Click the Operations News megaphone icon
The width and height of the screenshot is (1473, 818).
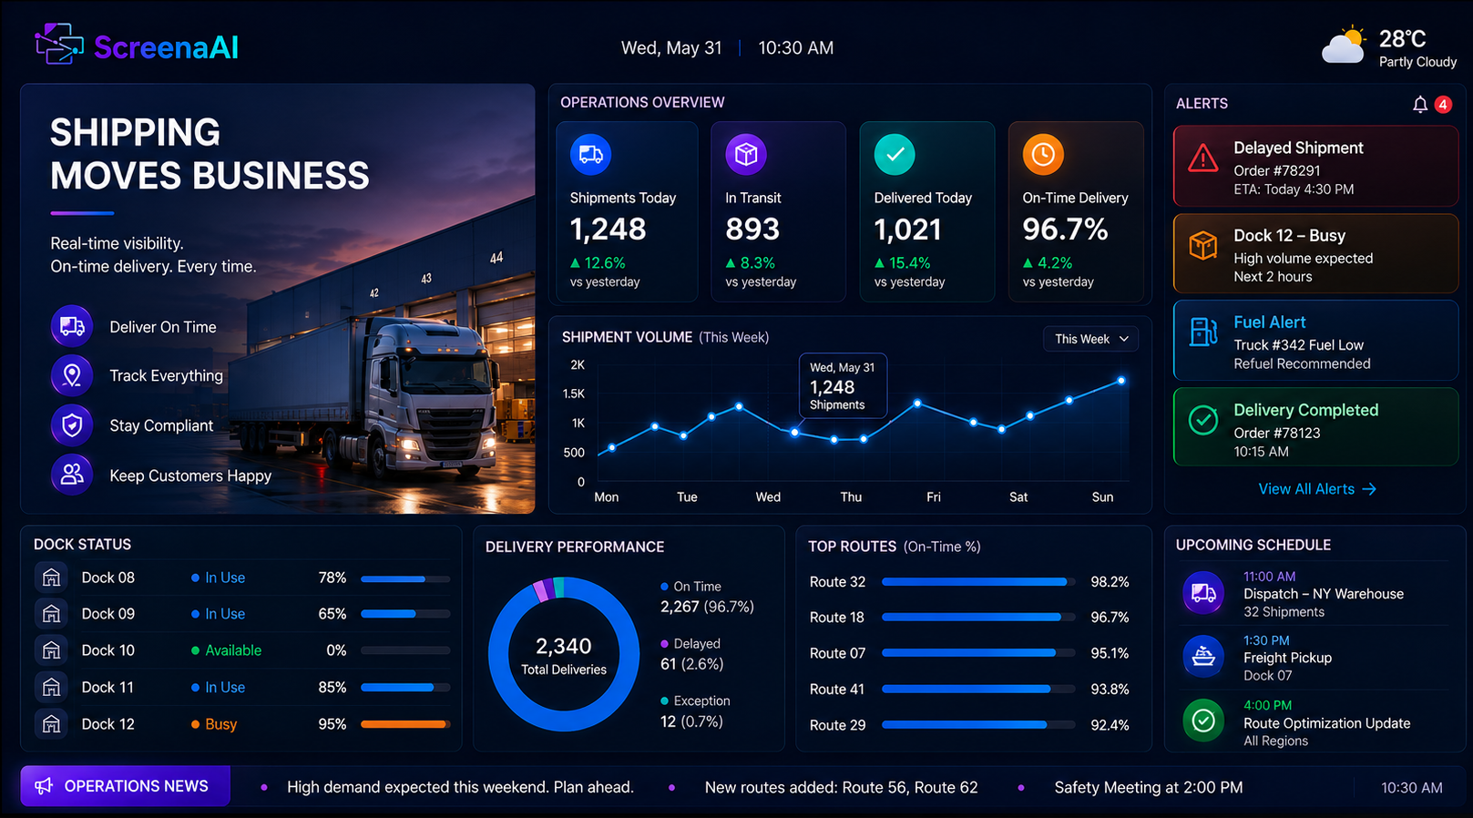[44, 786]
